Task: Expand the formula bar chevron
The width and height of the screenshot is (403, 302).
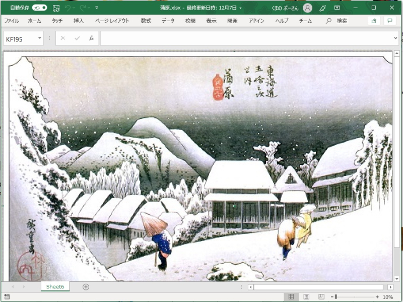Action: (395, 38)
